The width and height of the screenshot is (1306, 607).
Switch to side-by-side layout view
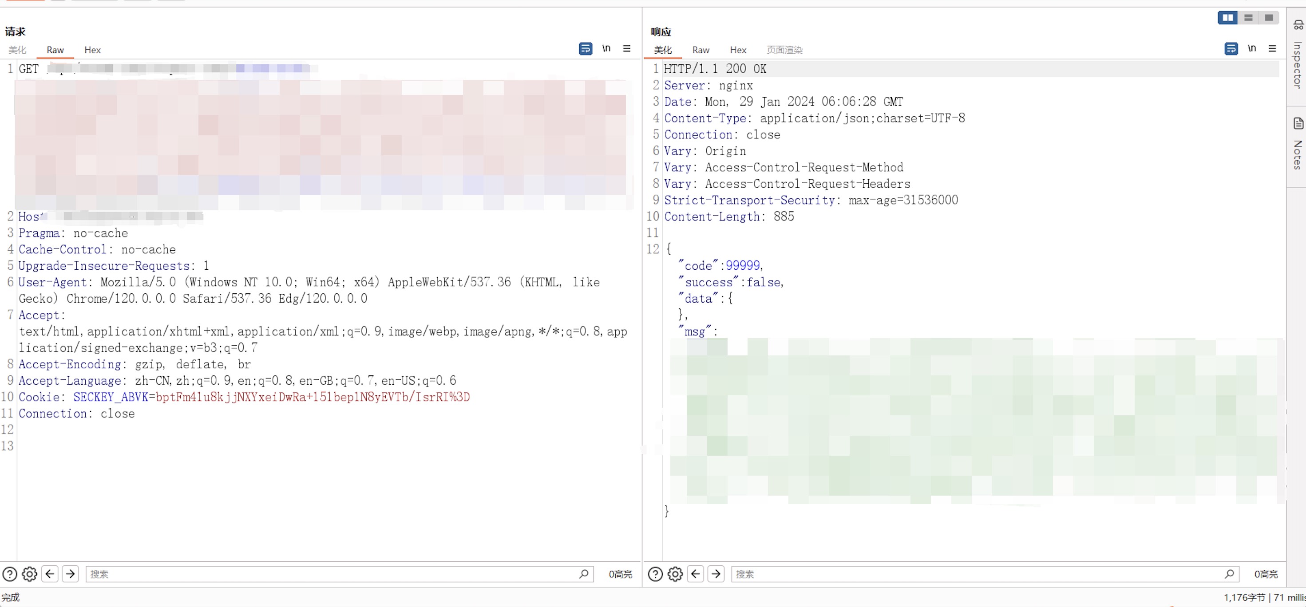tap(1227, 18)
